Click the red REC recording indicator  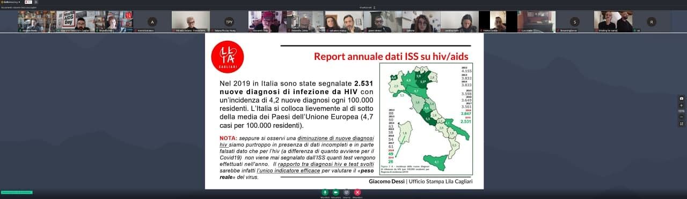(x=28, y=2)
